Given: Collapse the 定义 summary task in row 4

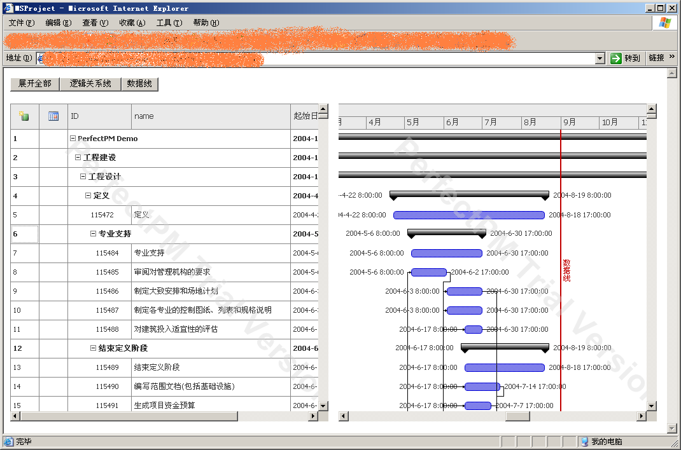Looking at the screenshot, I should (x=88, y=196).
